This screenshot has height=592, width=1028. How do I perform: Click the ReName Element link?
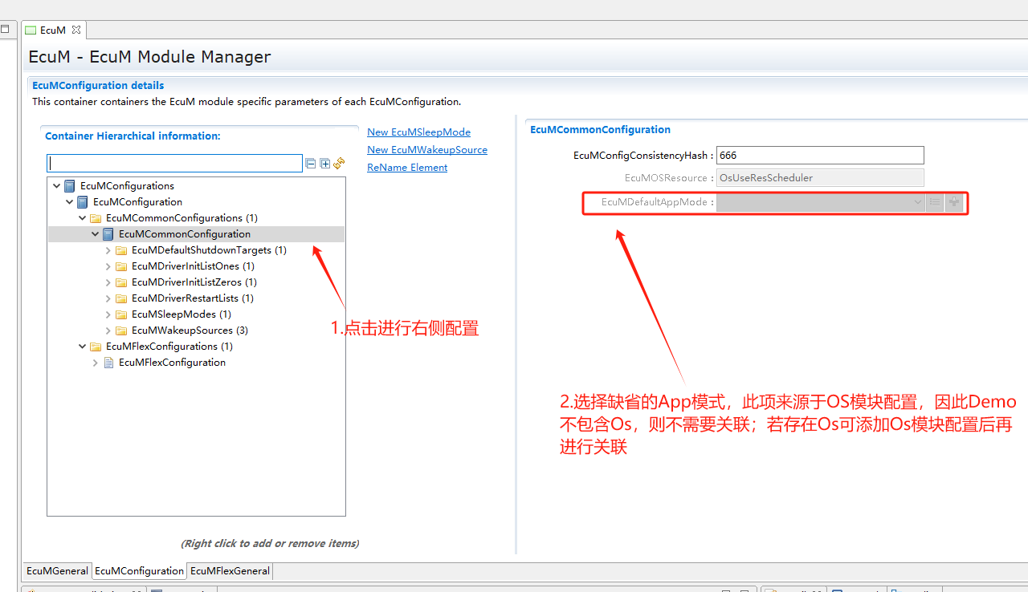click(x=407, y=168)
